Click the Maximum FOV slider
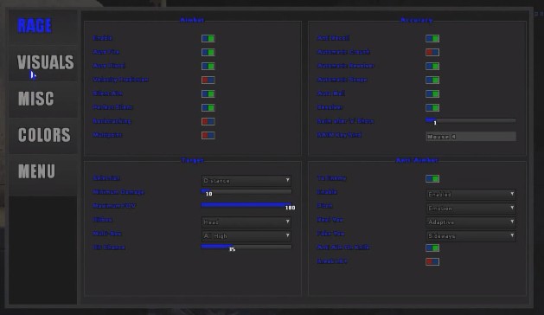Screen dimensions: 544x315 (246, 205)
